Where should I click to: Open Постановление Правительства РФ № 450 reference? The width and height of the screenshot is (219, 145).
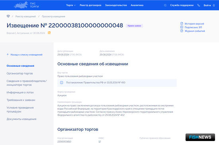click(96, 83)
